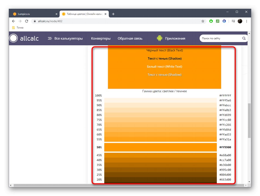260x196 pixels.
Task: Select the 35% shade swatch
Action: [x=160, y=165]
